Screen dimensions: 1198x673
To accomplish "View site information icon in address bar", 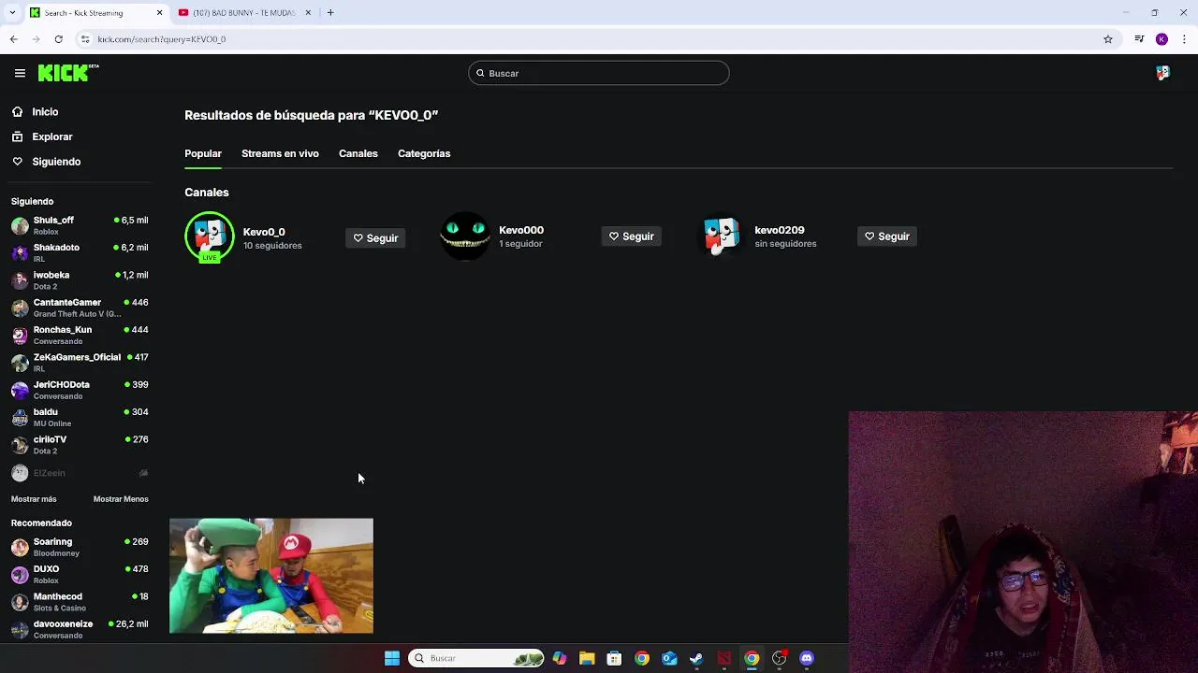I will coord(85,39).
